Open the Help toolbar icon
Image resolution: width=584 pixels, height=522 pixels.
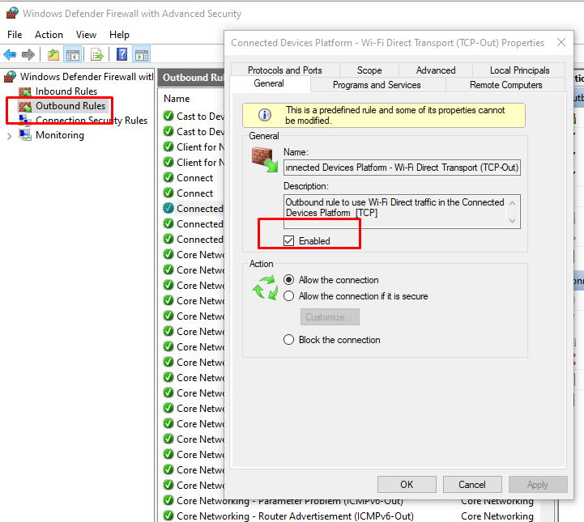[x=121, y=55]
